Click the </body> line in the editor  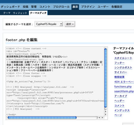point(11,115)
